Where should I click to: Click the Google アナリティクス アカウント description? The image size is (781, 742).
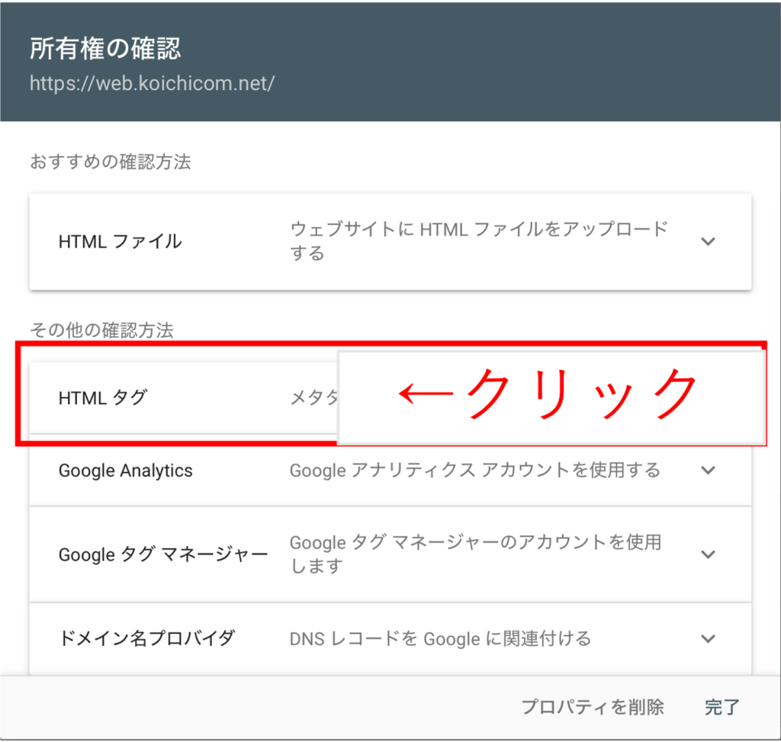(x=474, y=471)
